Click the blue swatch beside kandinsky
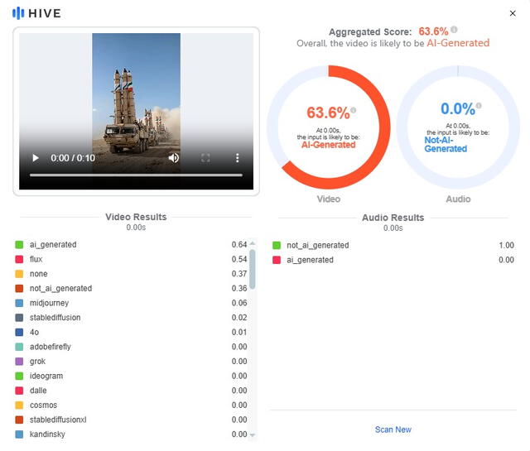This screenshot has height=451, width=530. pos(19,434)
